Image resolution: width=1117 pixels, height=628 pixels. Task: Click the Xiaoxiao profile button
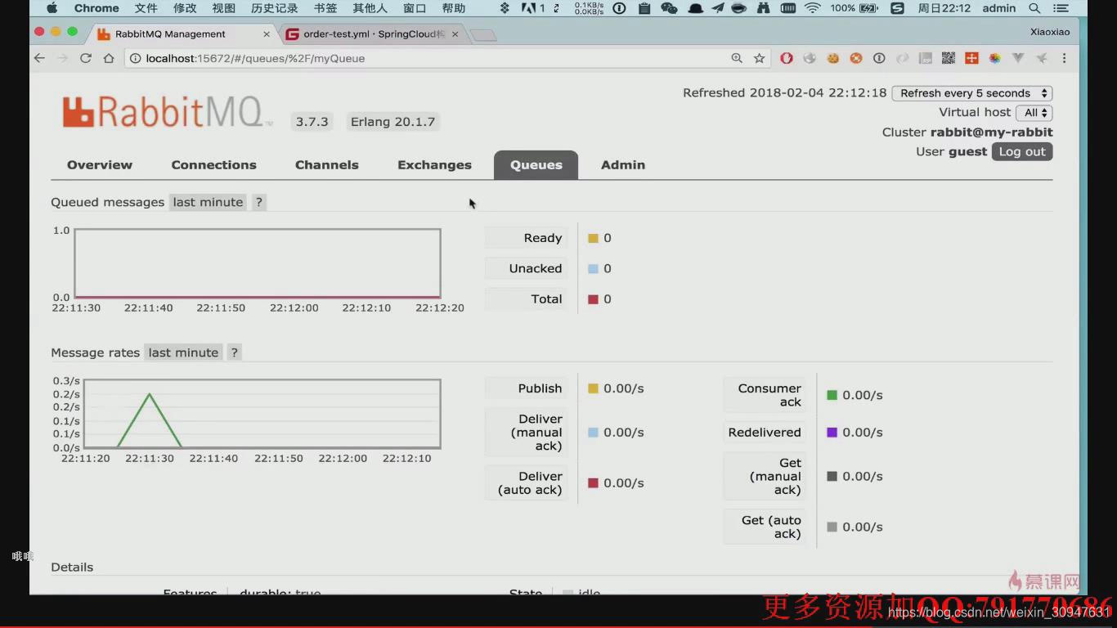click(x=1050, y=32)
